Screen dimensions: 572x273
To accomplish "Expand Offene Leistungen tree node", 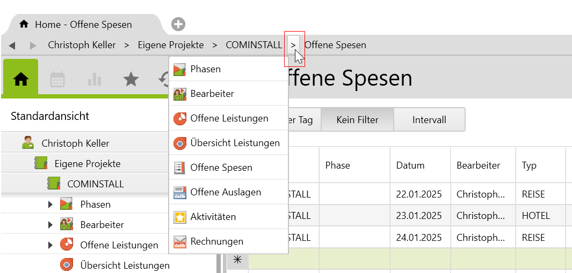I will tap(50, 245).
